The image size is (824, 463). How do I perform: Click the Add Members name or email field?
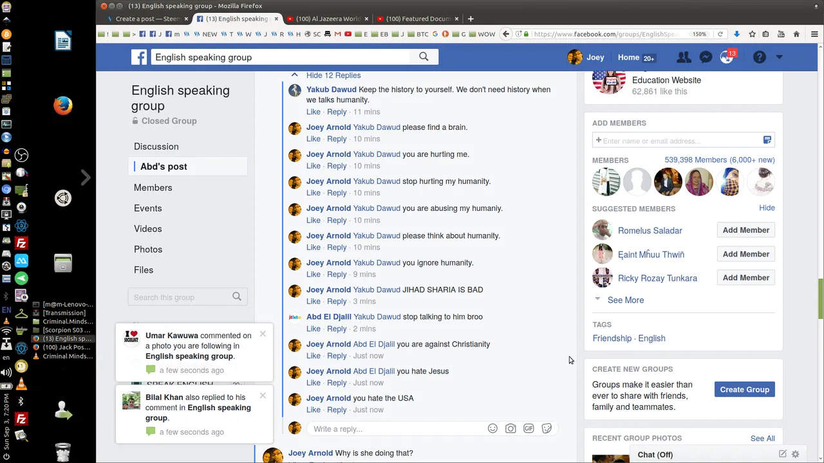coord(678,140)
